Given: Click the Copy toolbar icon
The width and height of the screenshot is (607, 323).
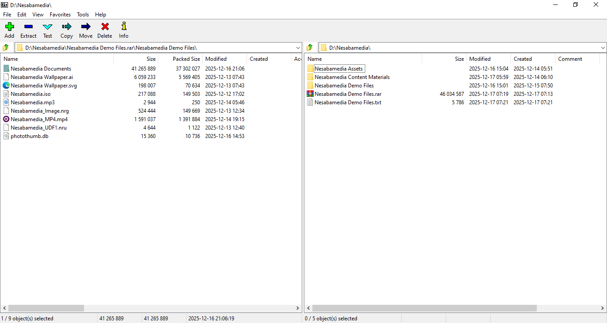Looking at the screenshot, I should (67, 27).
